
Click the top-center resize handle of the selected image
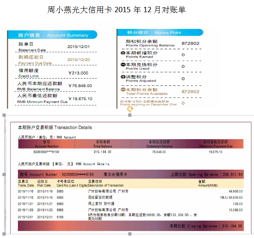point(130,116)
